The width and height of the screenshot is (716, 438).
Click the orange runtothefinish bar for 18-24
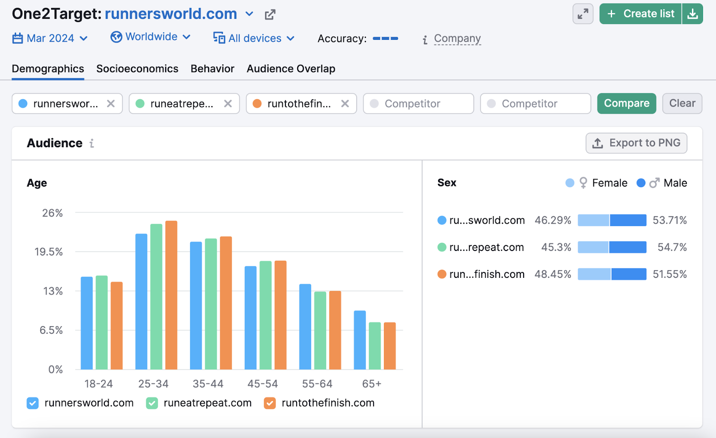click(x=117, y=326)
